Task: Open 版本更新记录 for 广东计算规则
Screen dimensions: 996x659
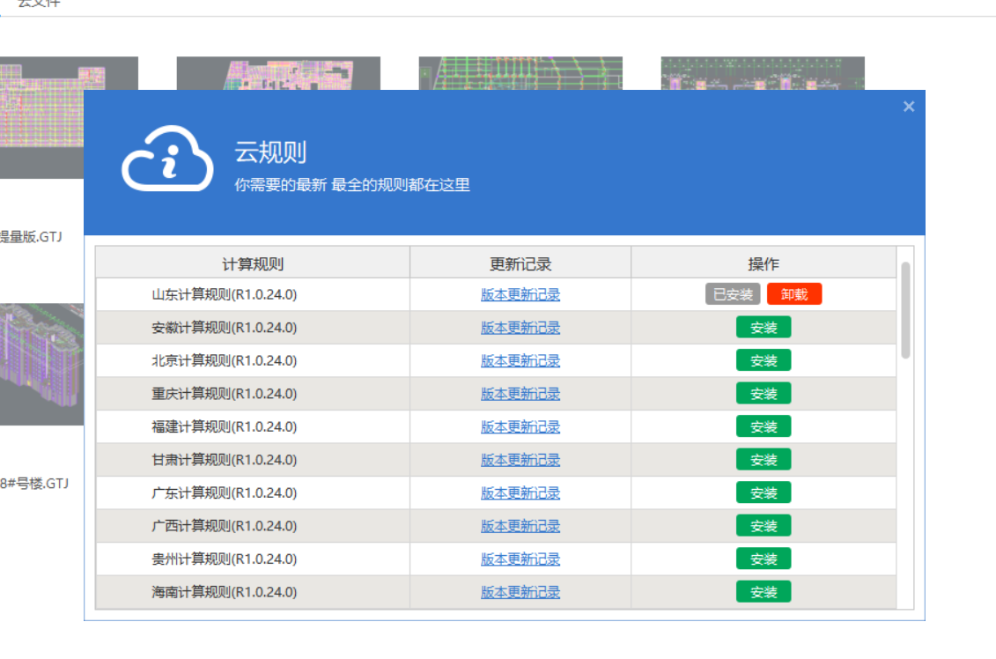Action: point(520,492)
